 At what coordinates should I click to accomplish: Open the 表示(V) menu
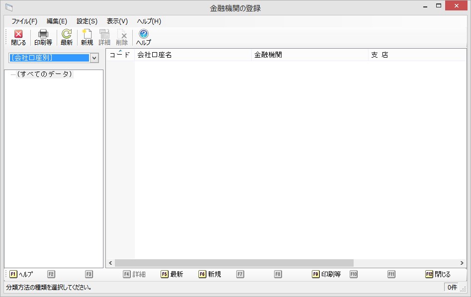117,21
